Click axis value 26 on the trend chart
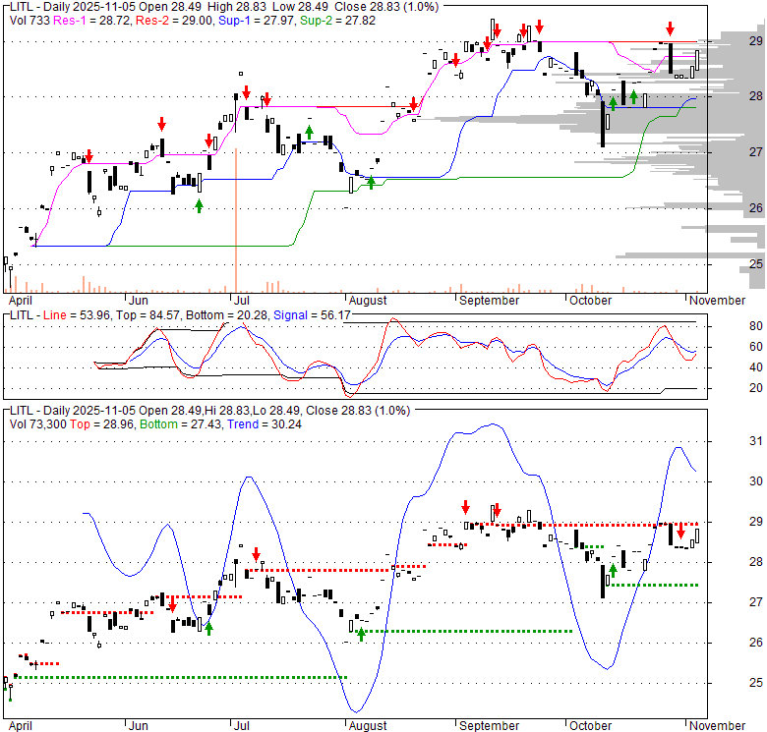The height and width of the screenshot is (732, 767). [756, 642]
